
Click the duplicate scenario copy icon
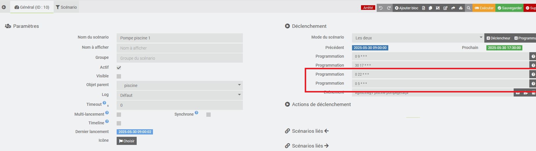pyautogui.click(x=430, y=8)
